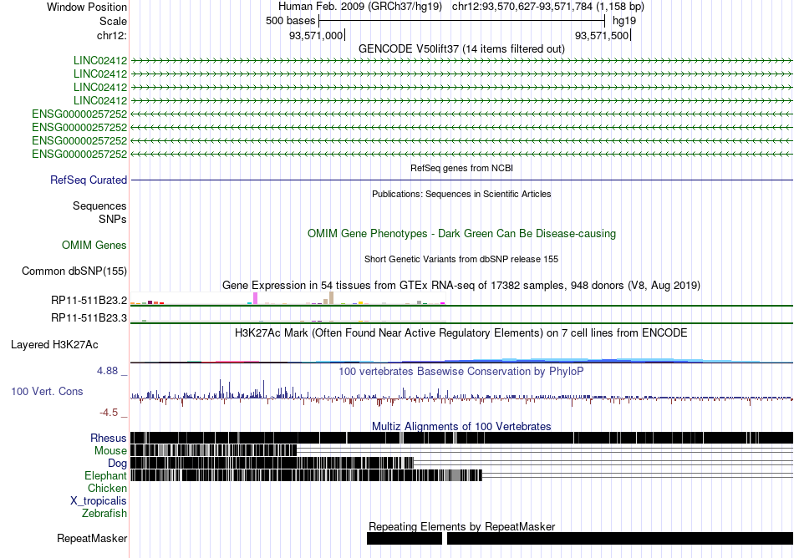
Task: Open Multiz Alignments of 100 Vertebrates title
Action: pos(461,426)
